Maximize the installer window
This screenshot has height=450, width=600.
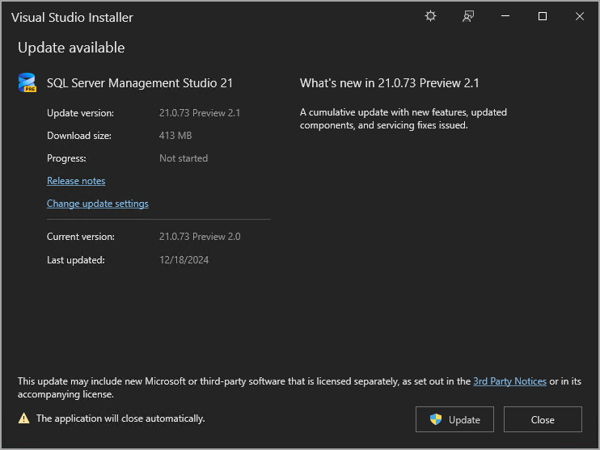tap(543, 16)
